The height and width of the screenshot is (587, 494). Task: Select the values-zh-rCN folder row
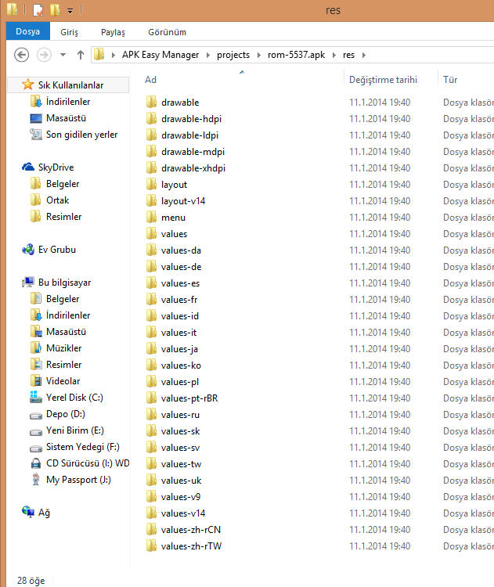(190, 530)
